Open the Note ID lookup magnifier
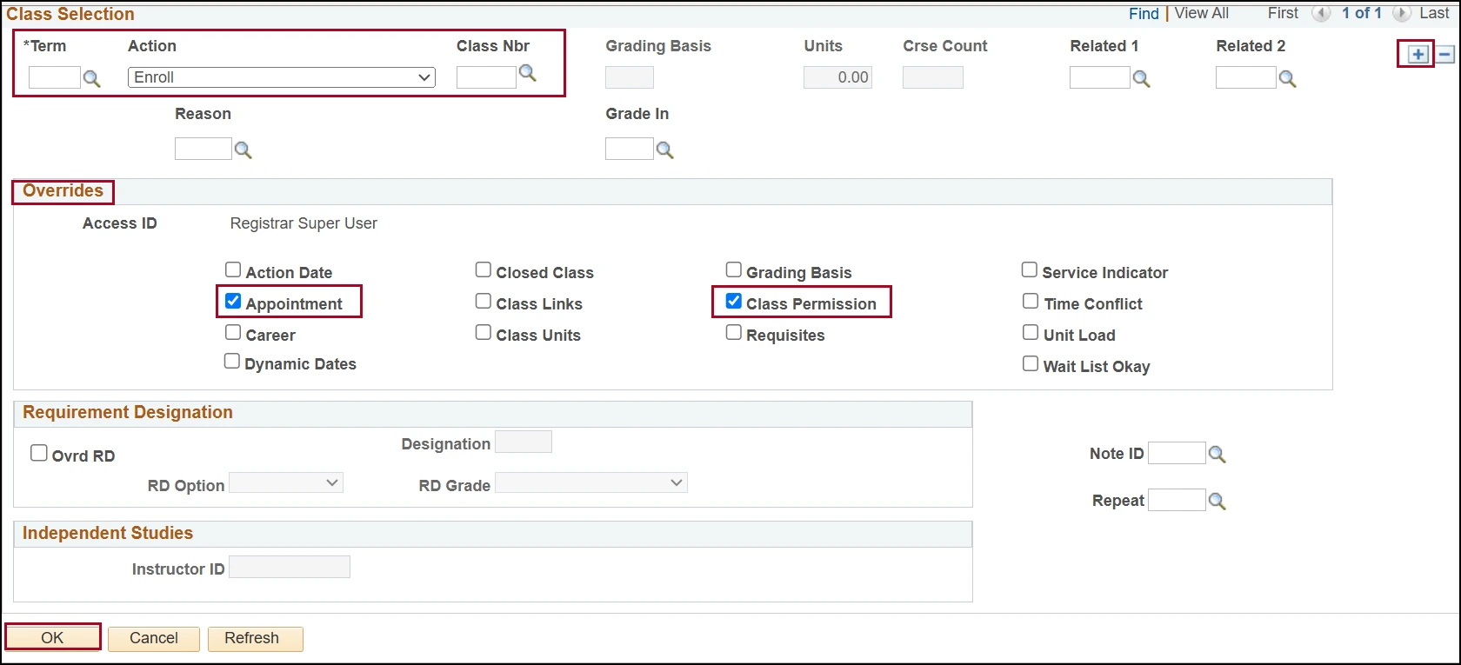Screen dimensions: 1461x665 point(1217,455)
